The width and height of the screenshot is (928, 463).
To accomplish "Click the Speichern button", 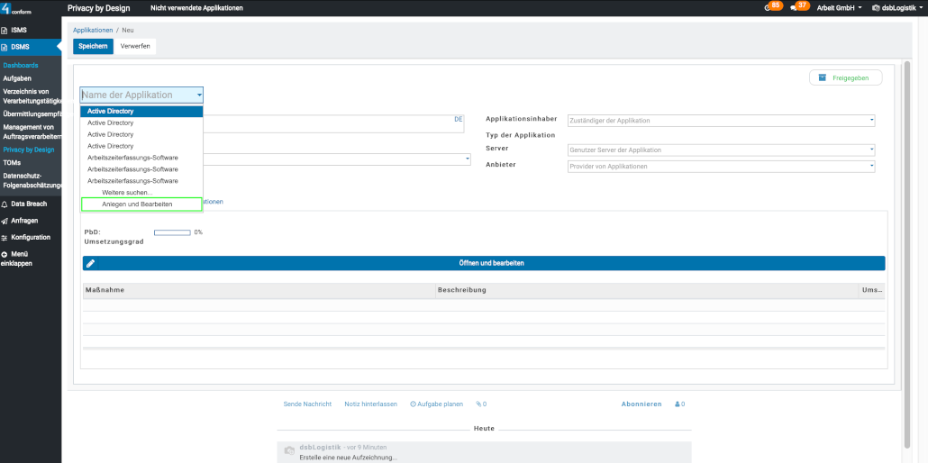I will 93,46.
